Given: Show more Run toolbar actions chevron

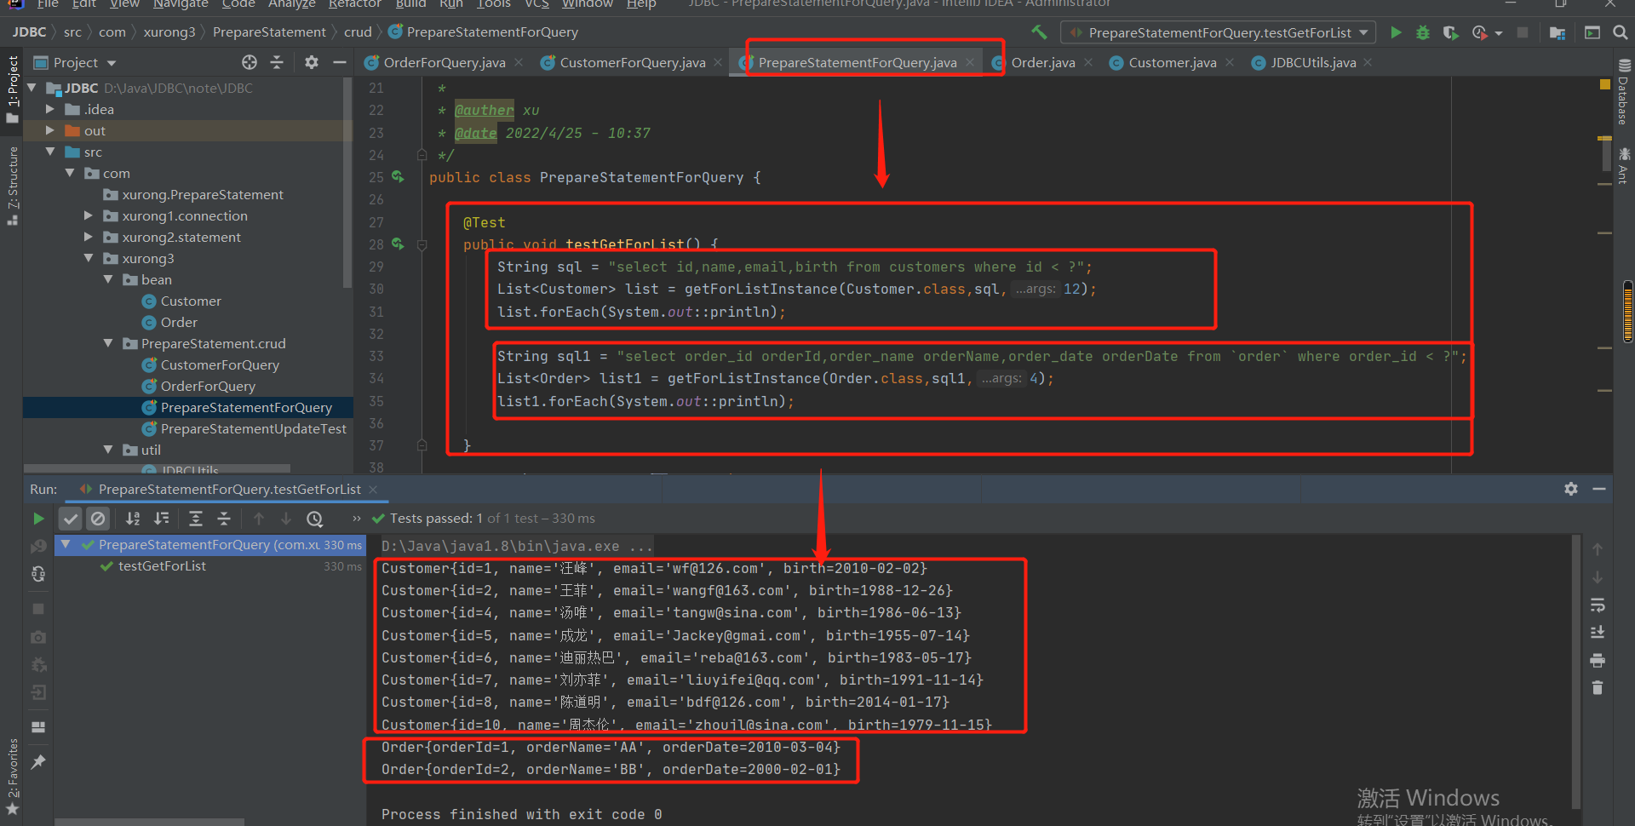Looking at the screenshot, I should [x=356, y=518].
